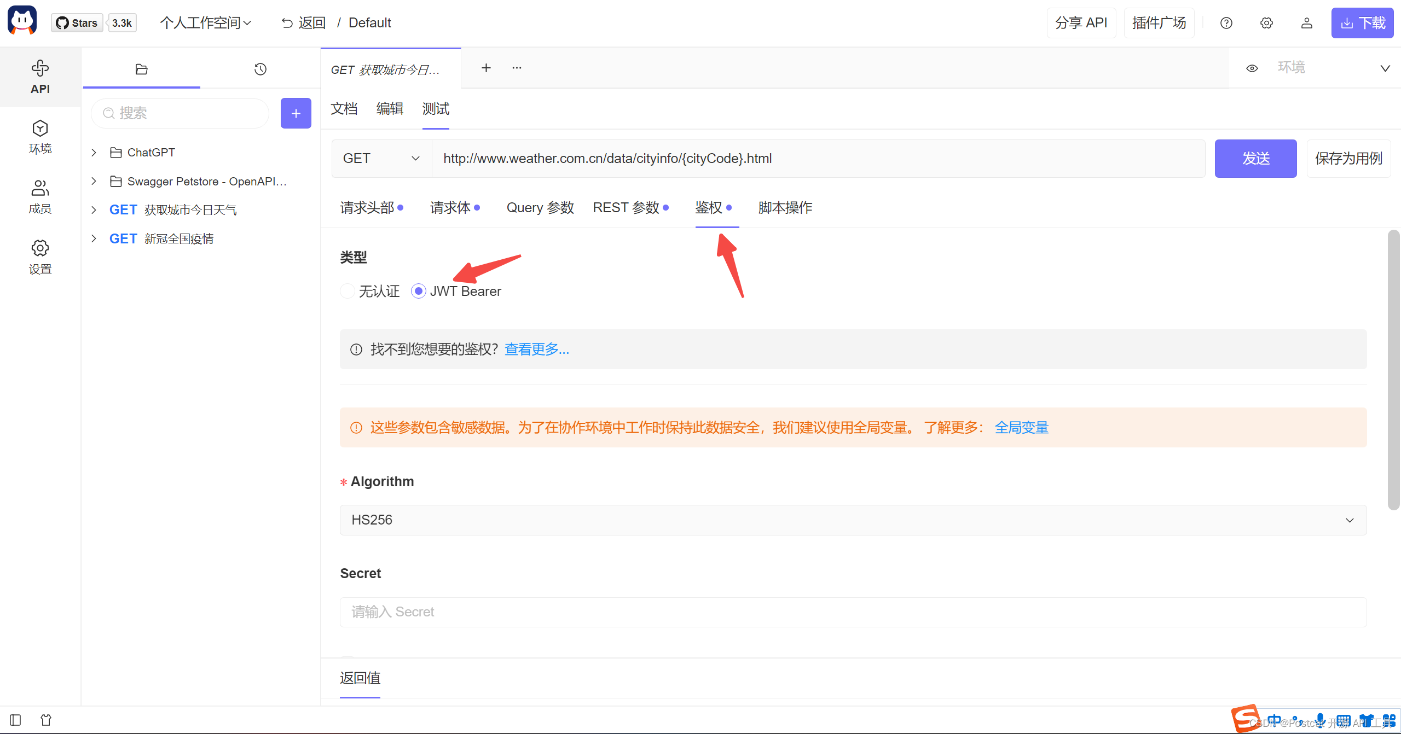Open the 查看更多 link
1401x734 pixels.
[537, 349]
